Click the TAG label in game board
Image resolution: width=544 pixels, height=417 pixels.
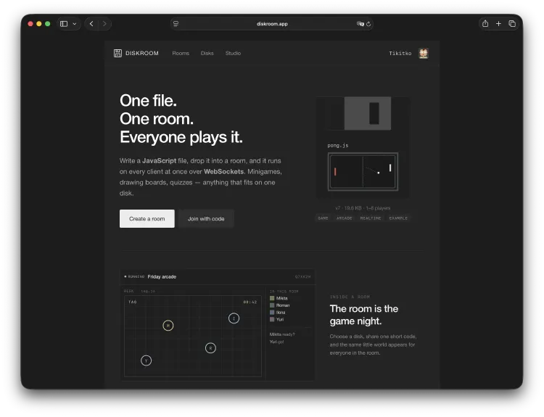click(x=133, y=302)
